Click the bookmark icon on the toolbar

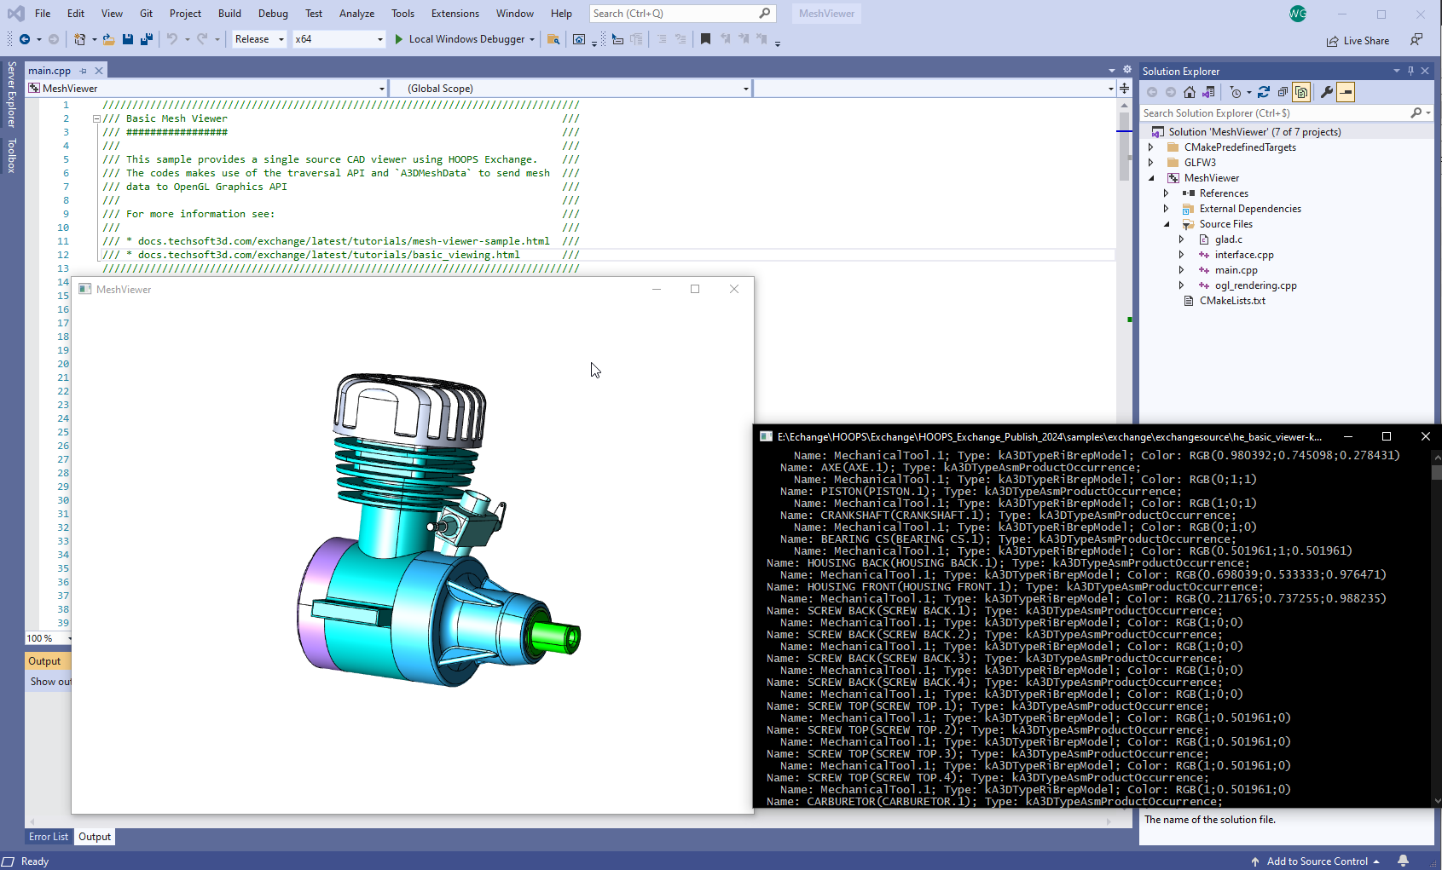tap(705, 39)
